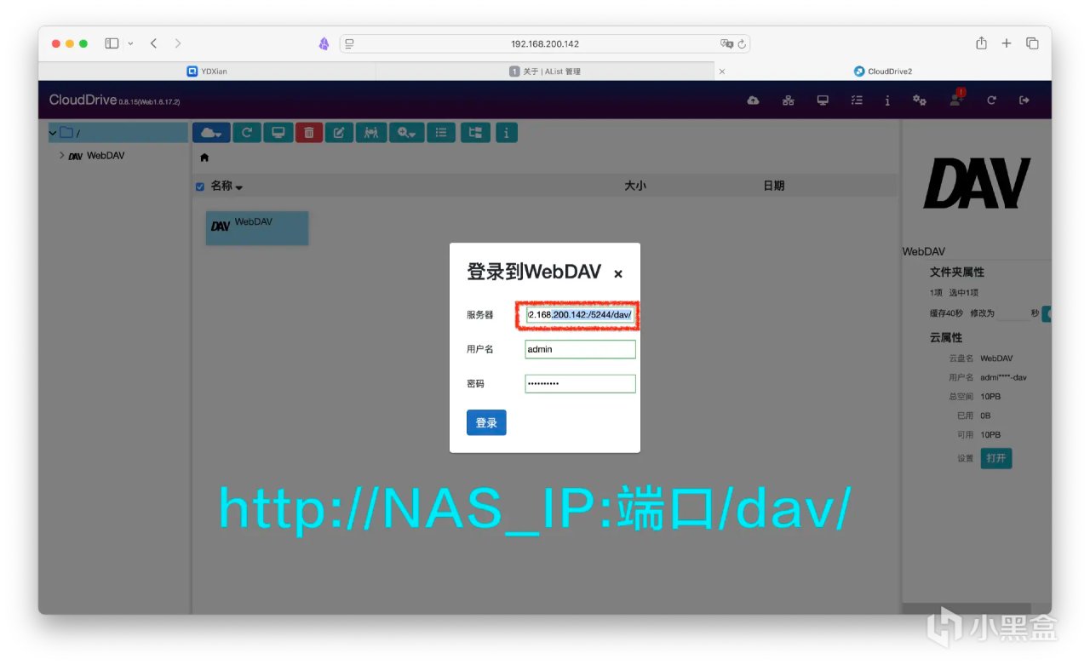1090x665 pixels.
Task: Switch to the 关于 | AList 管理 tab
Action: (x=545, y=72)
